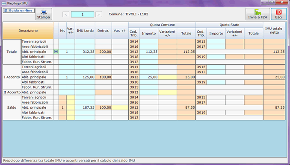This screenshot has width=290, height=165.
Task: Go to previous comune with left arrow
Action: [66, 14]
